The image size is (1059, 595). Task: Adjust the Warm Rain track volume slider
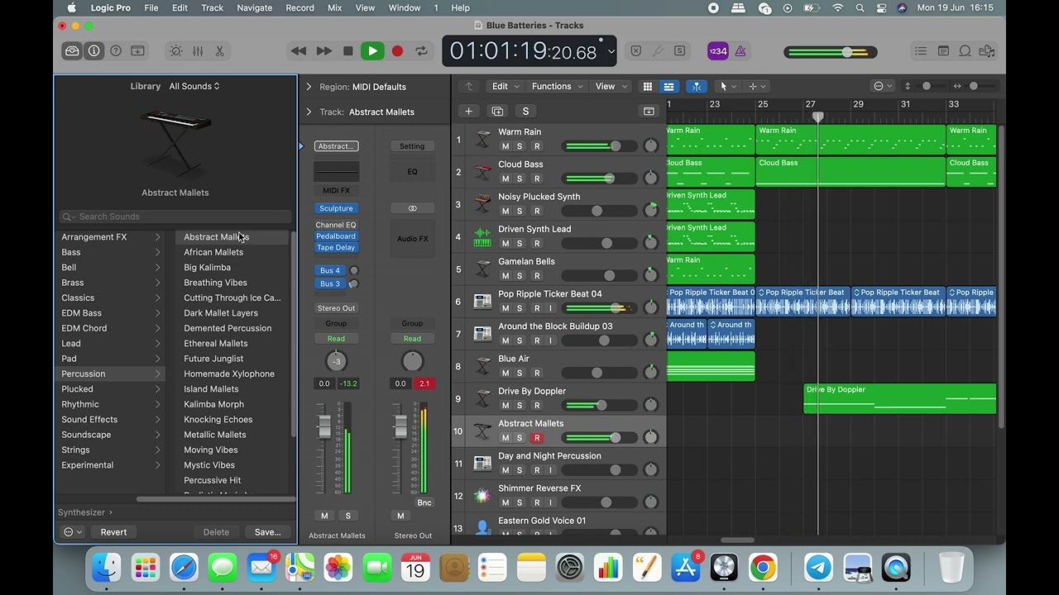pos(601,146)
